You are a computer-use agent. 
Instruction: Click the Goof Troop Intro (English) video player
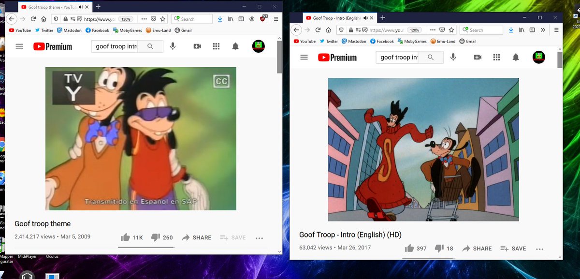[423, 149]
